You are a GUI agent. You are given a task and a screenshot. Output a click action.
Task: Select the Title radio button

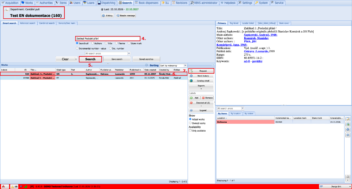coord(106,43)
